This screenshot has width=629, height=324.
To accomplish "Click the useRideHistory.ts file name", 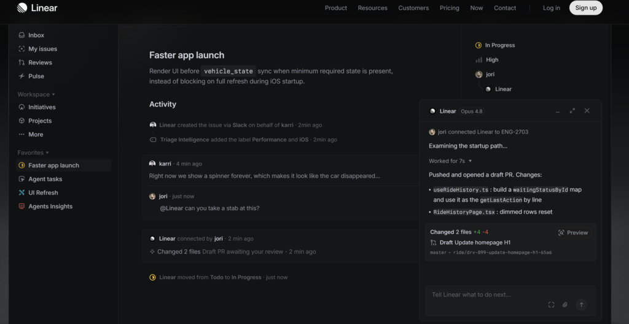I will point(461,190).
